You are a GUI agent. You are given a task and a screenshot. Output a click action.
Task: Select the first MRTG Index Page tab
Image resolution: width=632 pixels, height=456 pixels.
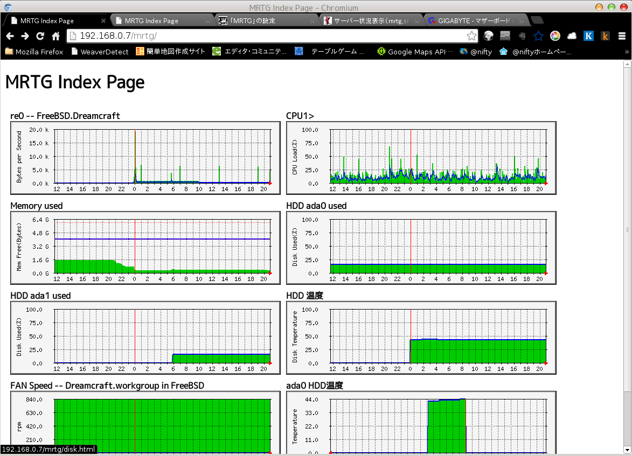(57, 20)
